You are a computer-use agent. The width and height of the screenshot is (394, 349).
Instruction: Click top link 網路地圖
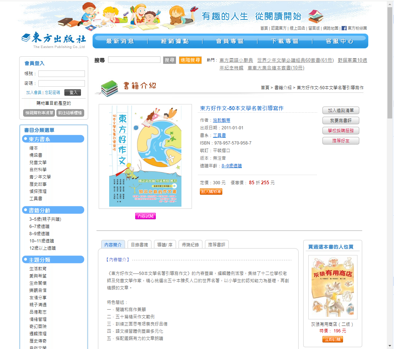(x=331, y=28)
